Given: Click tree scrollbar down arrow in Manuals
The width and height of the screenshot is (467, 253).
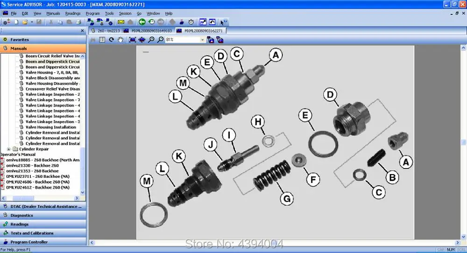Looking at the screenshot, I should 83,193.
